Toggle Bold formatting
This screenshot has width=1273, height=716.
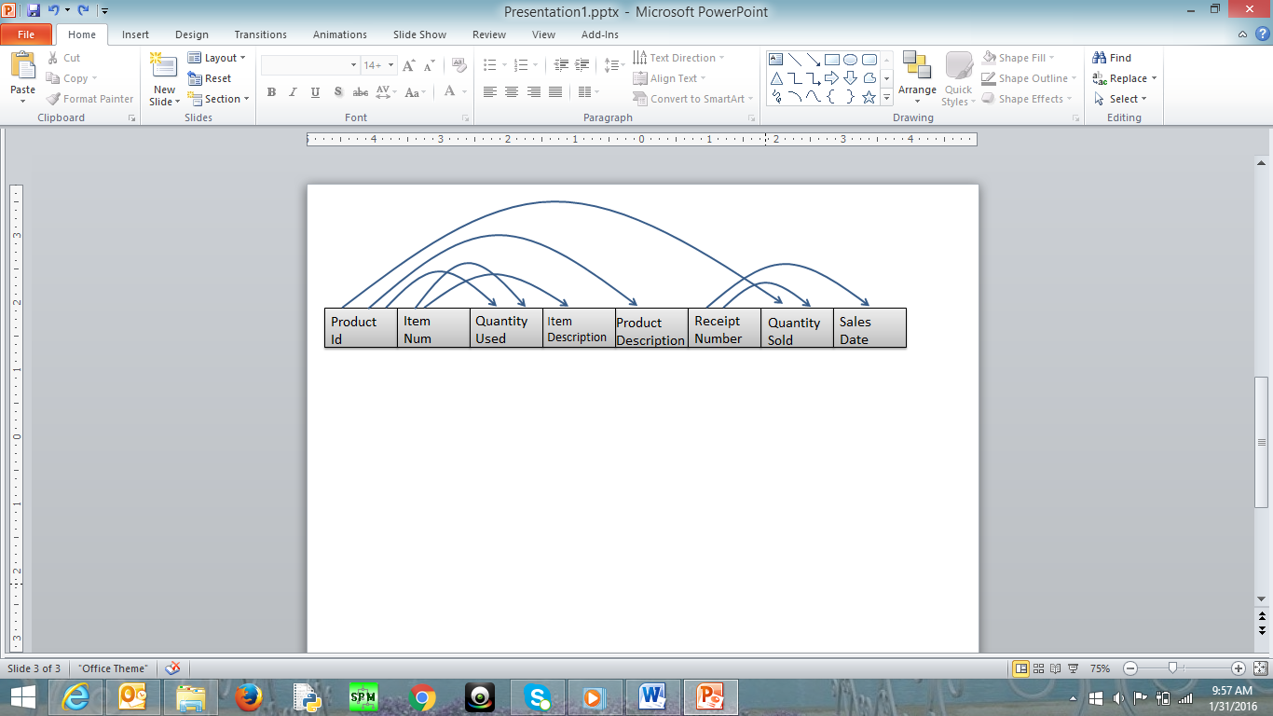(x=271, y=91)
